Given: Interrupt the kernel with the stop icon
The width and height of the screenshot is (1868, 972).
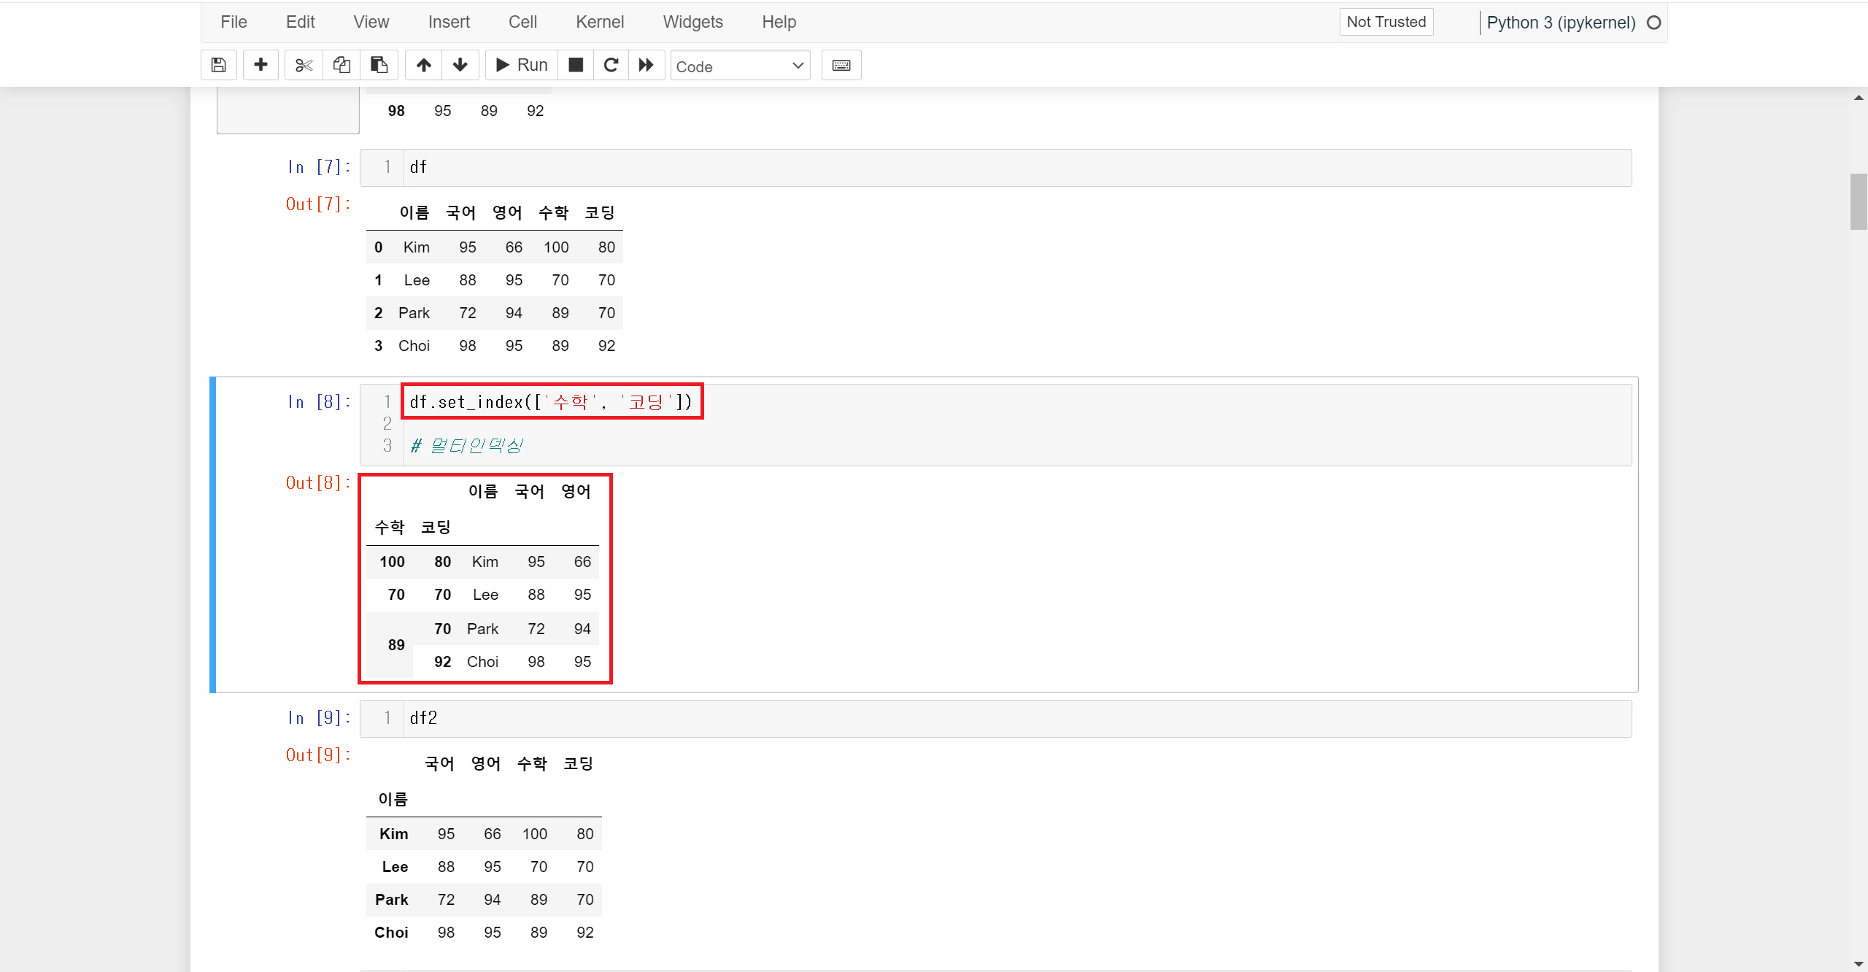Looking at the screenshot, I should click(x=576, y=65).
